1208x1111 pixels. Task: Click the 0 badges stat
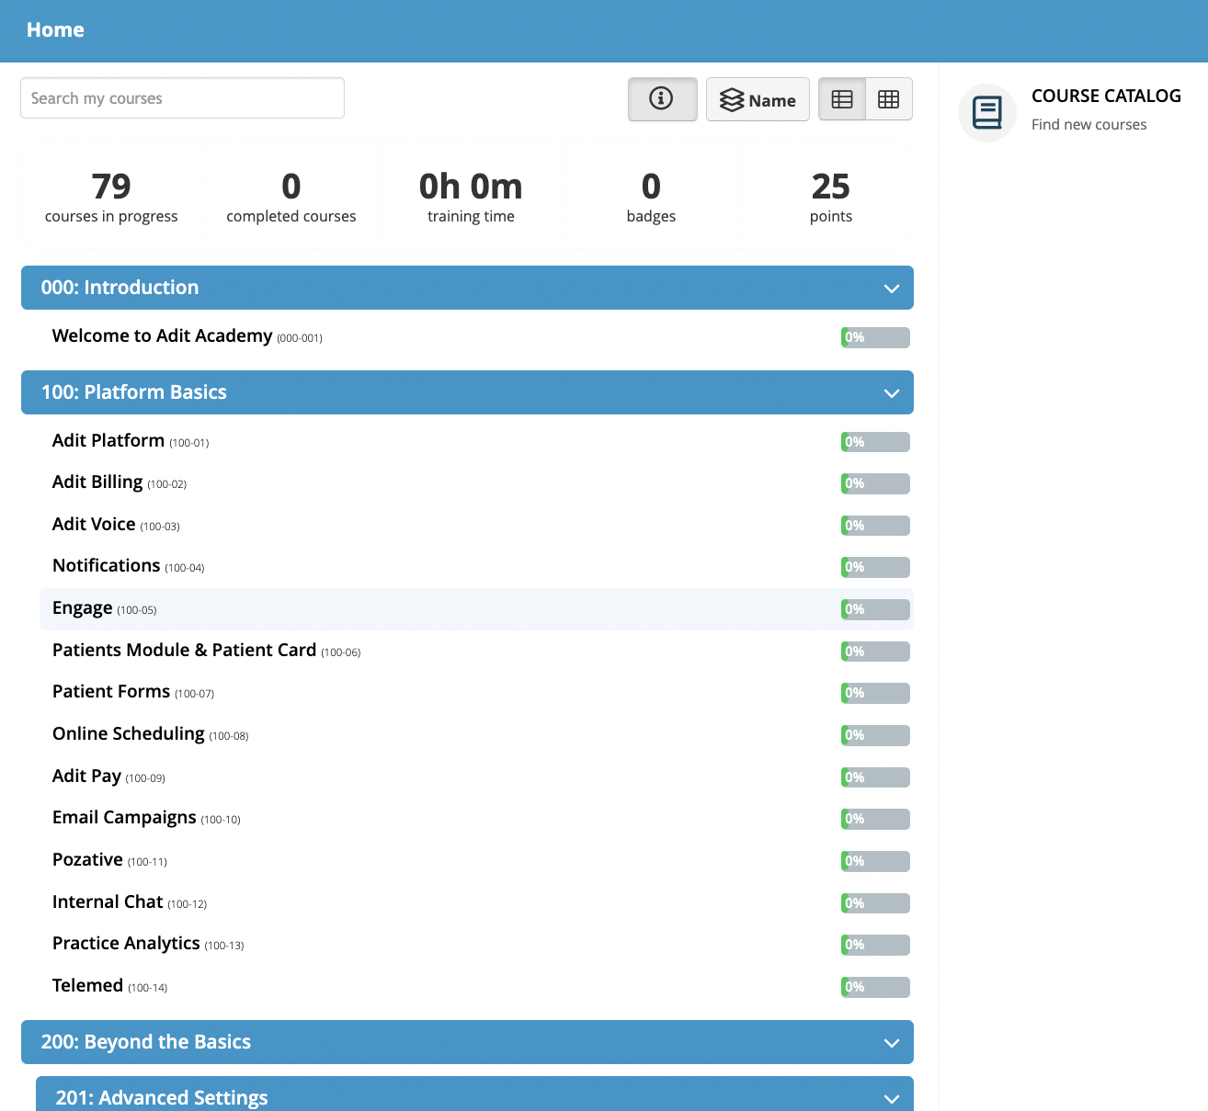click(651, 196)
